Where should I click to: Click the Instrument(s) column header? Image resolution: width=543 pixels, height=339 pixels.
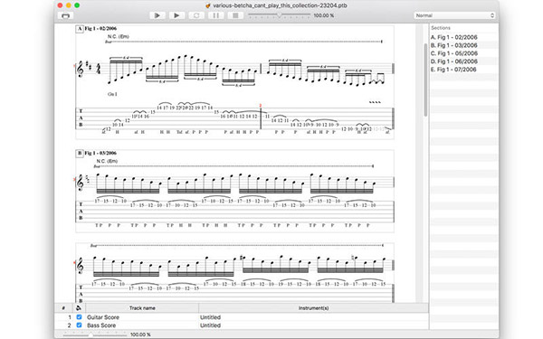(313, 308)
